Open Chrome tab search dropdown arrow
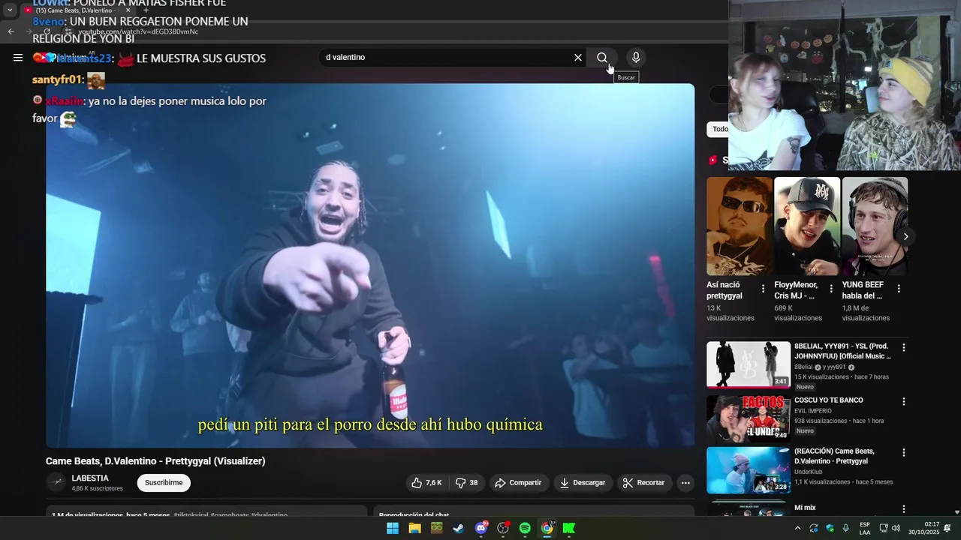Viewport: 961px width, 540px height. [x=10, y=10]
